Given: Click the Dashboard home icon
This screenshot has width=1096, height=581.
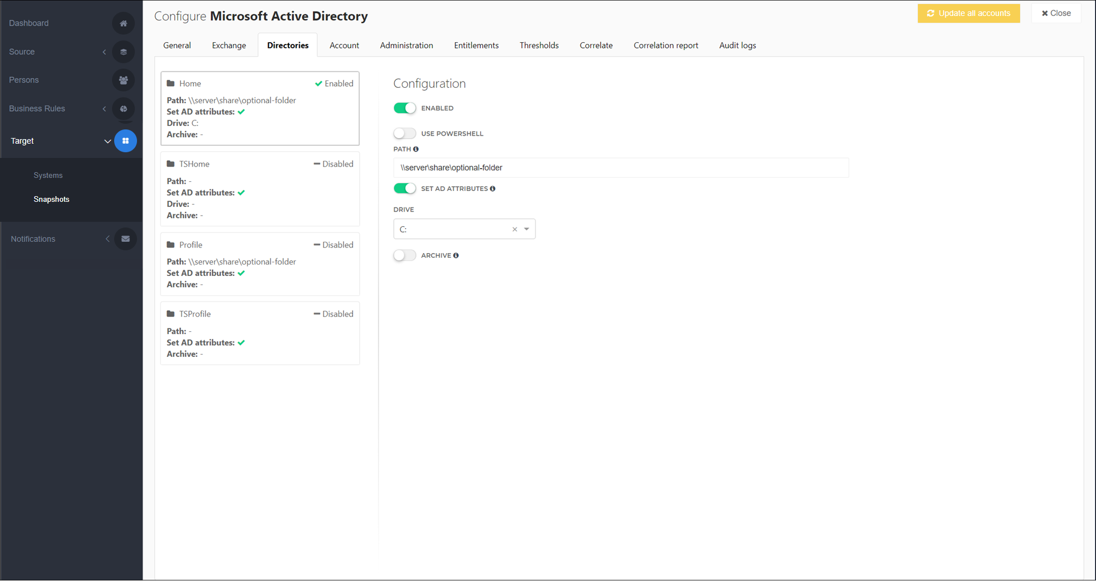Looking at the screenshot, I should click(x=123, y=23).
